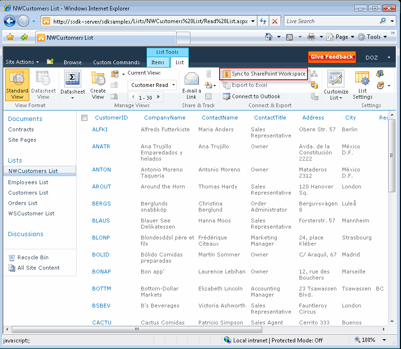The width and height of the screenshot is (401, 349).
Task: Adjust zoom level at 100% control
Action: tap(371, 340)
